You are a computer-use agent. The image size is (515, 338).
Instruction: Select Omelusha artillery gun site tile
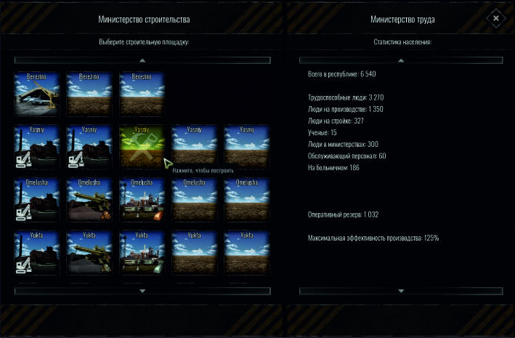89,200
